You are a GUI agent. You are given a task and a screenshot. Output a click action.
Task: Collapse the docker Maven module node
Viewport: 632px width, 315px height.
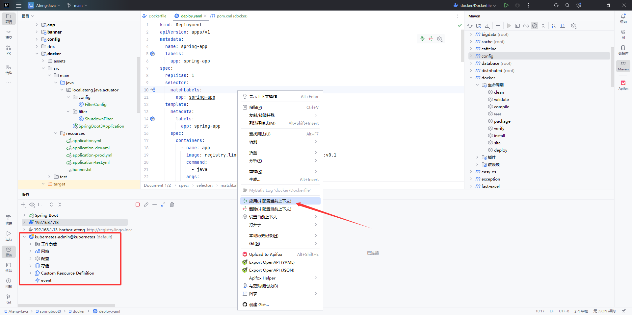point(471,78)
